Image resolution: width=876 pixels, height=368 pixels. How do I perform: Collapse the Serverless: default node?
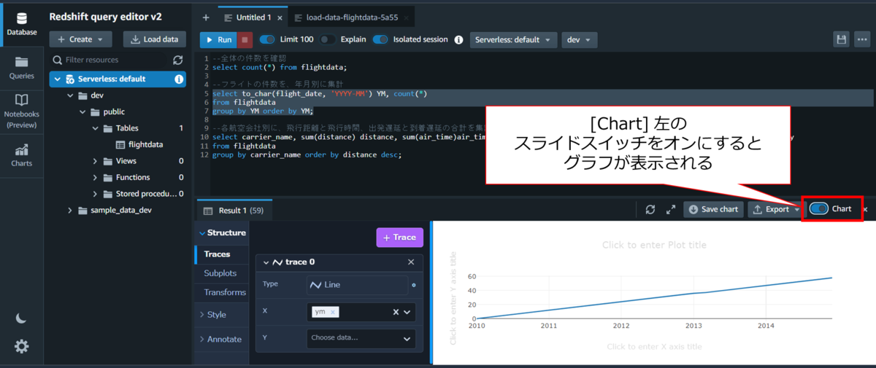coord(57,79)
